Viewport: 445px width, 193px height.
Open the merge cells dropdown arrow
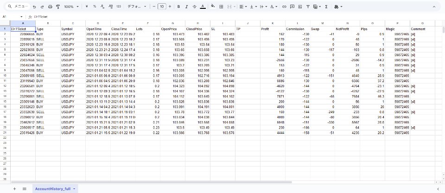click(x=235, y=6)
